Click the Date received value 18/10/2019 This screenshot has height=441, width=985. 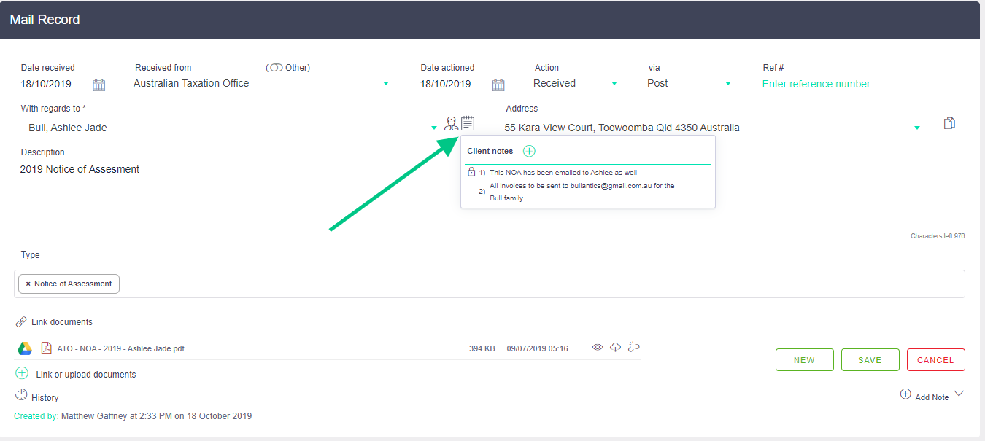(46, 84)
